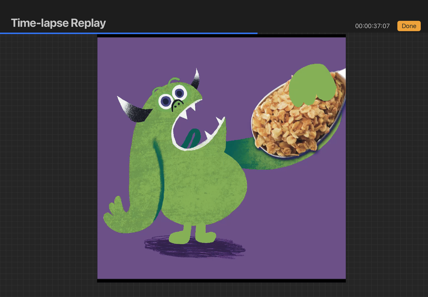
Task: Click the dark grid area right of the canvas
Action: coord(385,160)
